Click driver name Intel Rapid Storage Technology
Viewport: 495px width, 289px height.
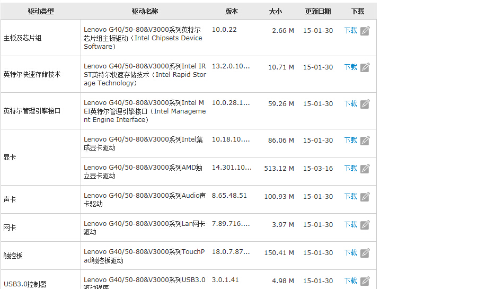pos(145,75)
